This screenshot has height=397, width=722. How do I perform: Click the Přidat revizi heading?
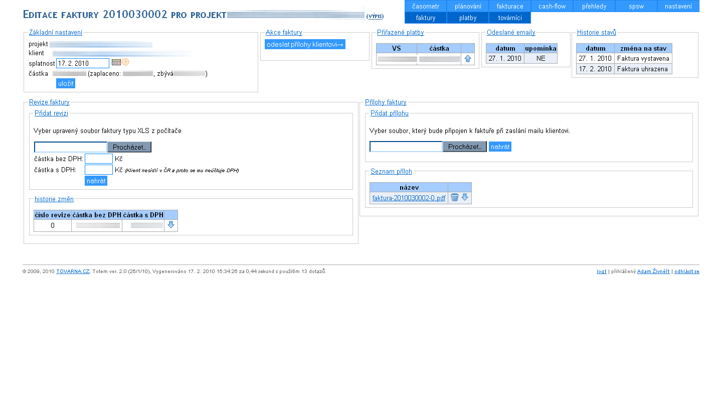pyautogui.click(x=51, y=113)
